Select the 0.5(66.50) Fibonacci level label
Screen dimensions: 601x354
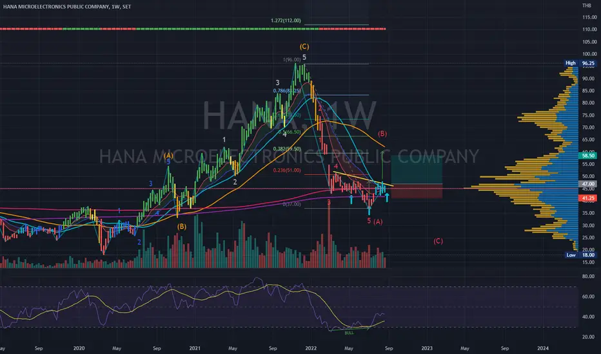pos(289,132)
